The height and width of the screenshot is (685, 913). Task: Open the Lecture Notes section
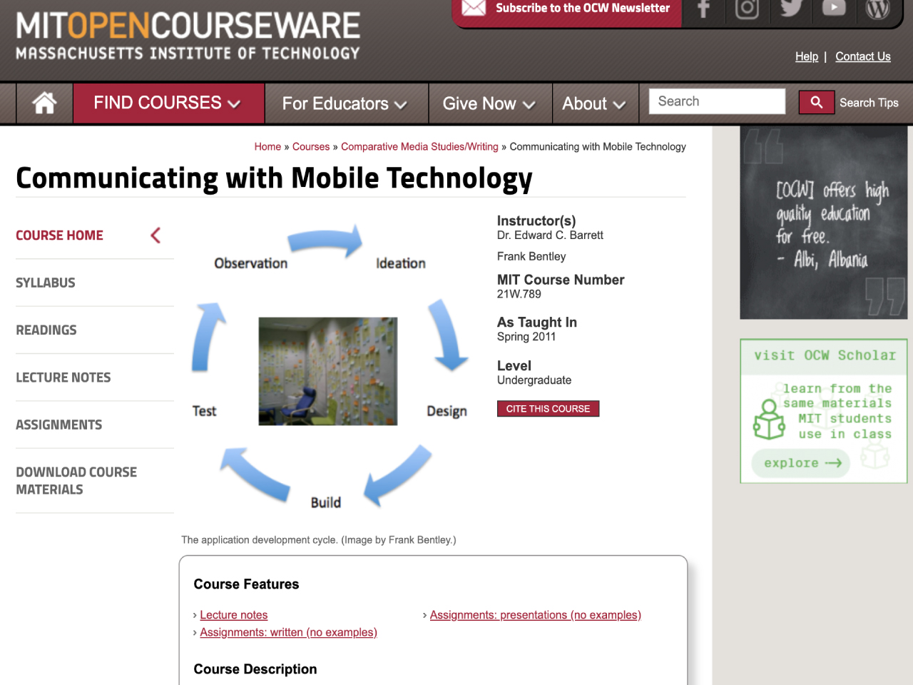click(63, 377)
